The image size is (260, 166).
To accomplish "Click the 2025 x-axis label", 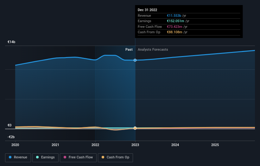I will pos(215,145).
